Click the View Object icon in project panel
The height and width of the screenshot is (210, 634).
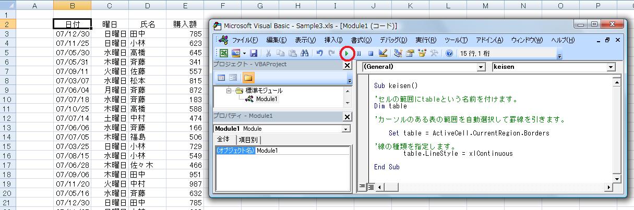(x=233, y=78)
